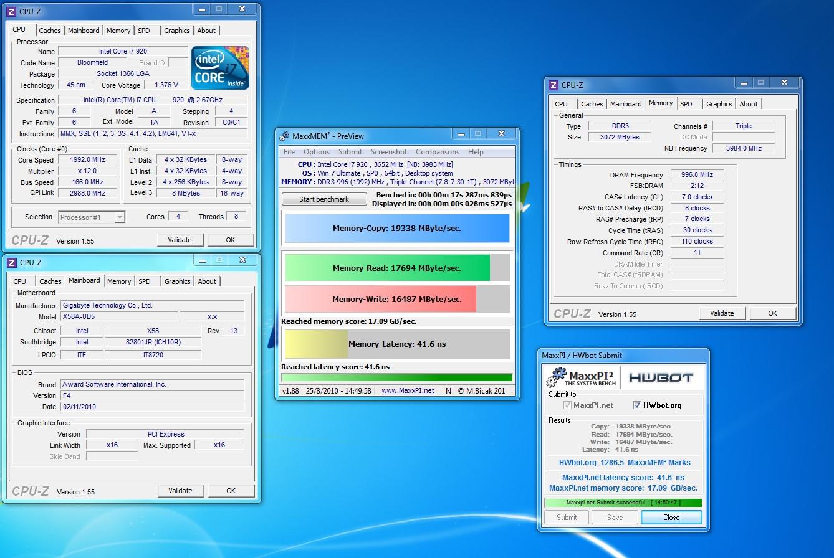The image size is (834, 558).
Task: Switch to Memory tab in top-left CPU-Z window
Action: [118, 31]
